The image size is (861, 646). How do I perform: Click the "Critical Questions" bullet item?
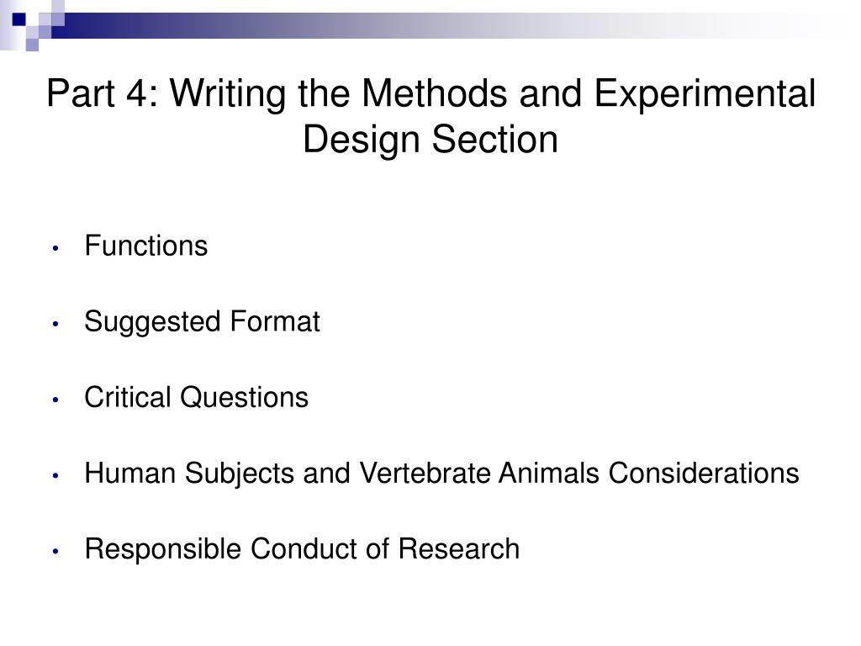pyautogui.click(x=197, y=397)
